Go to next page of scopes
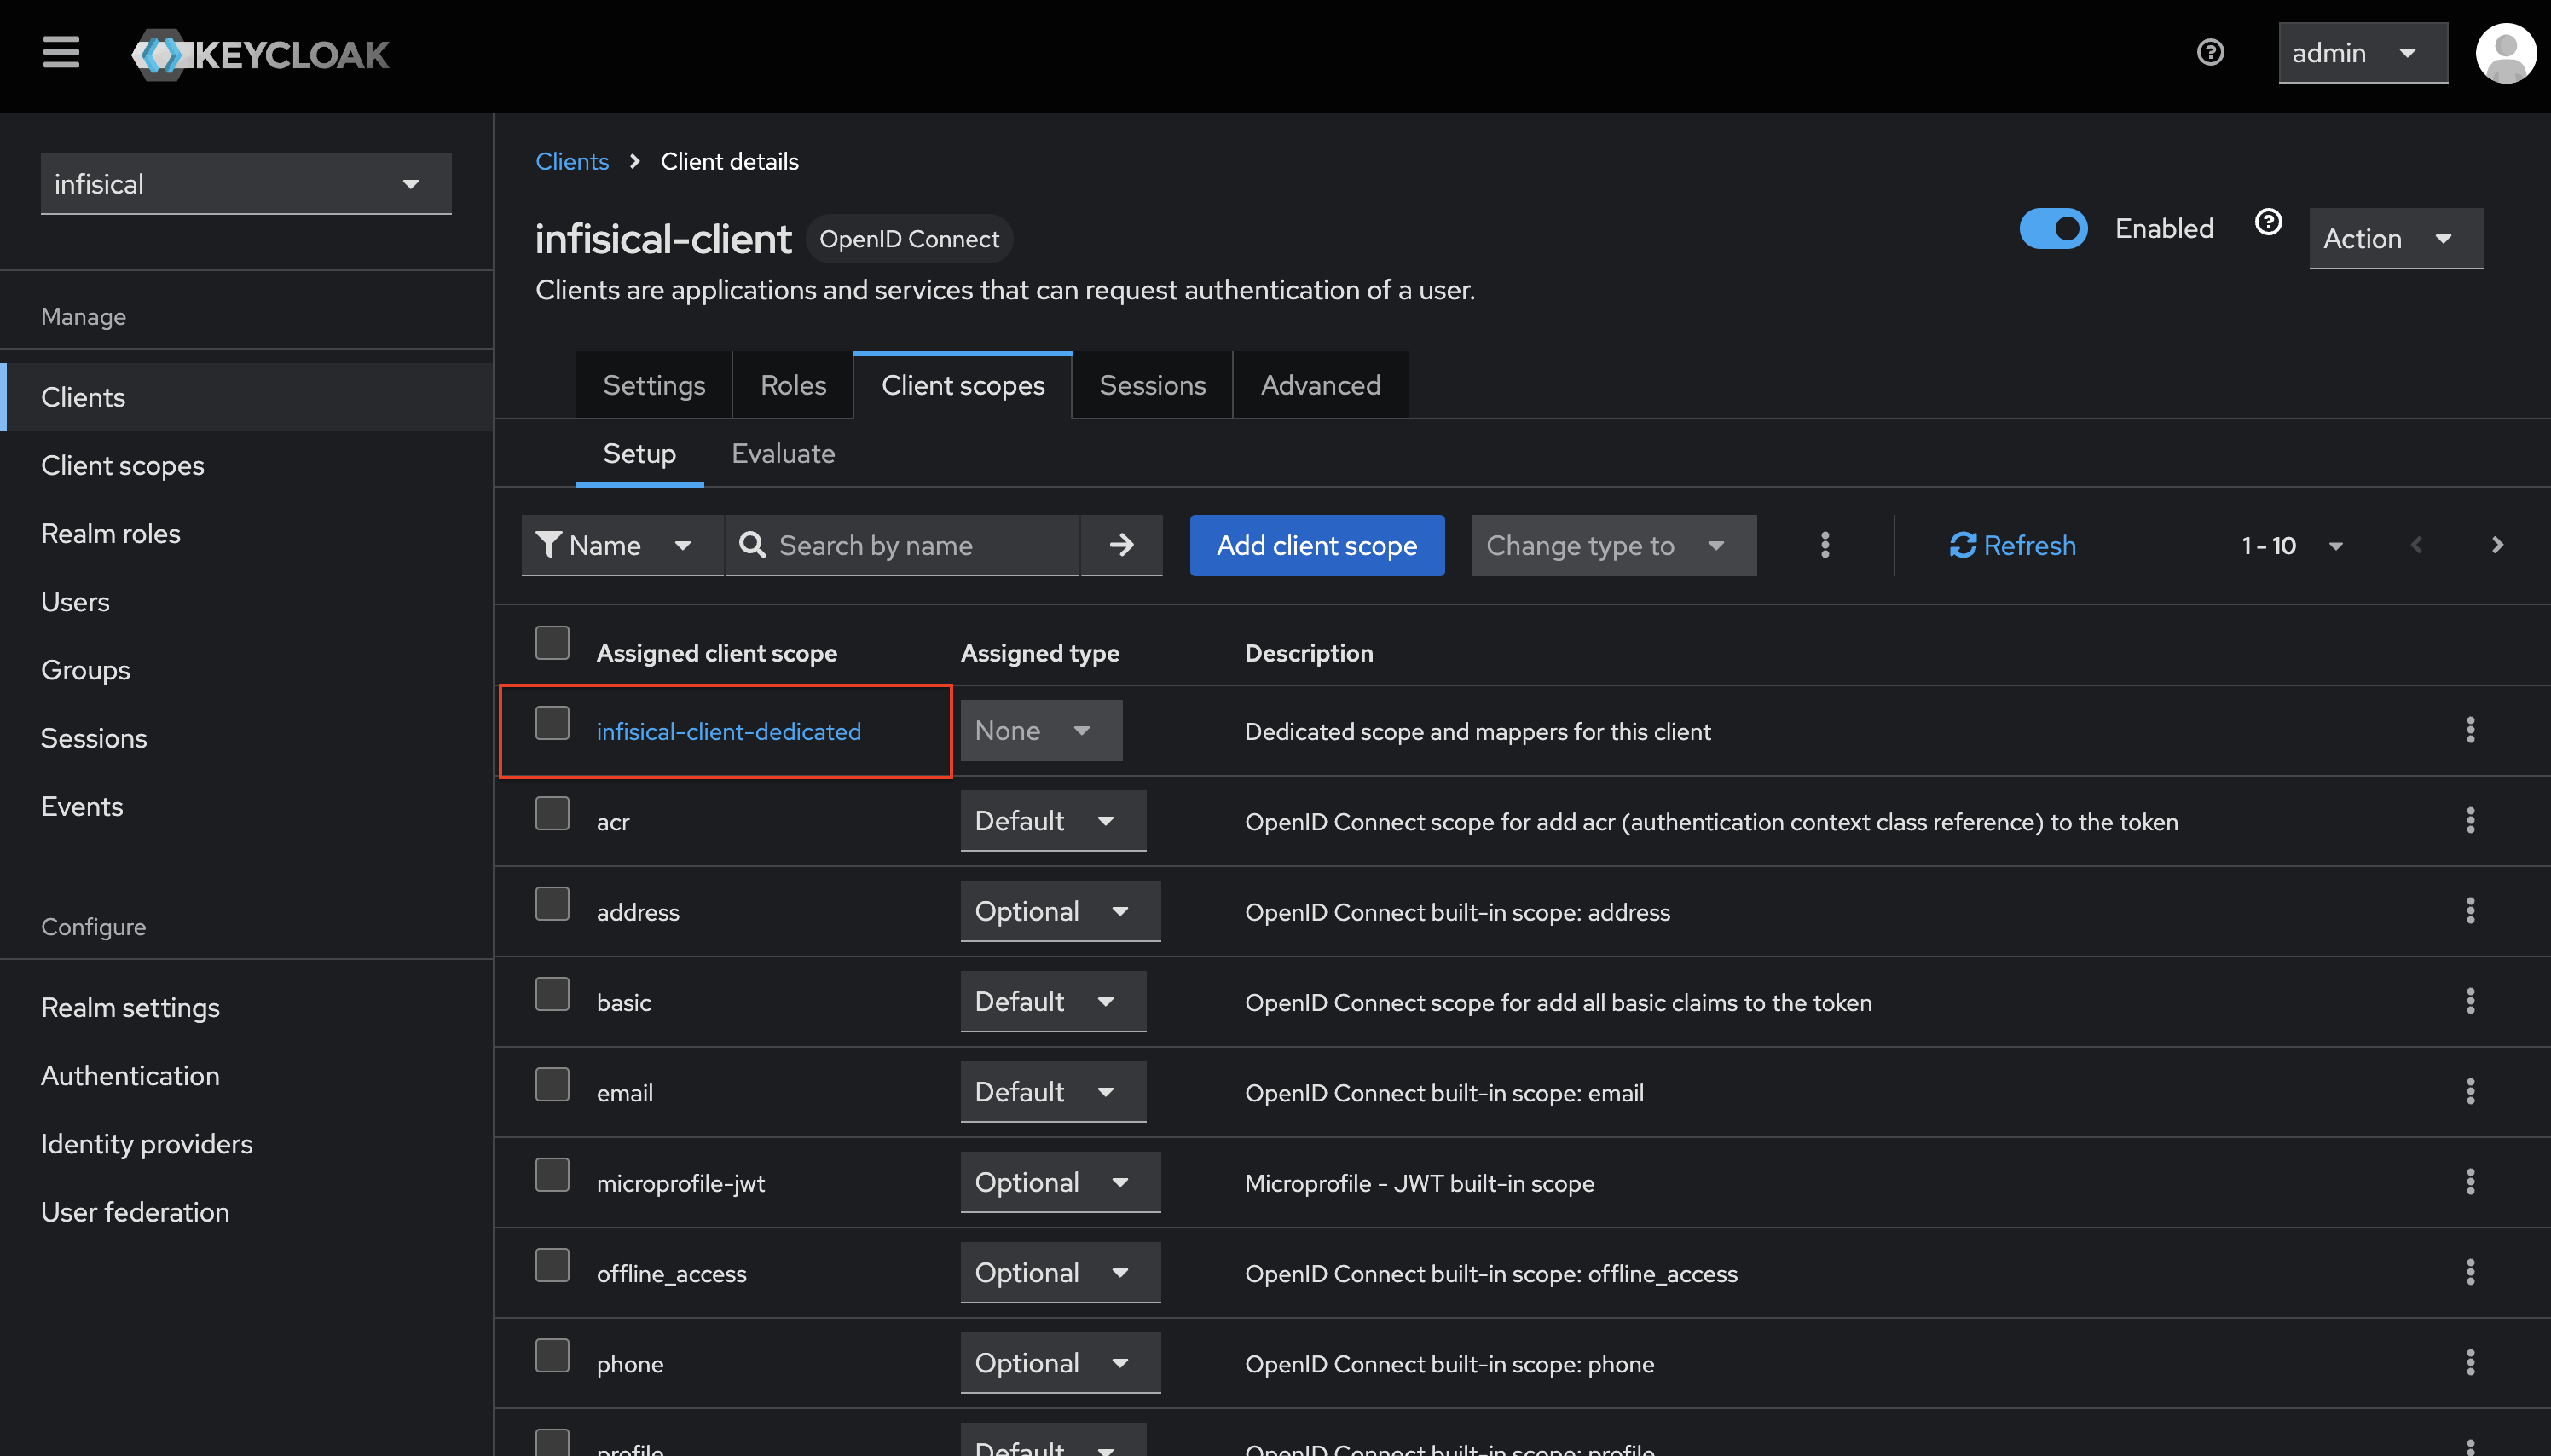2551x1456 pixels. coord(2497,545)
